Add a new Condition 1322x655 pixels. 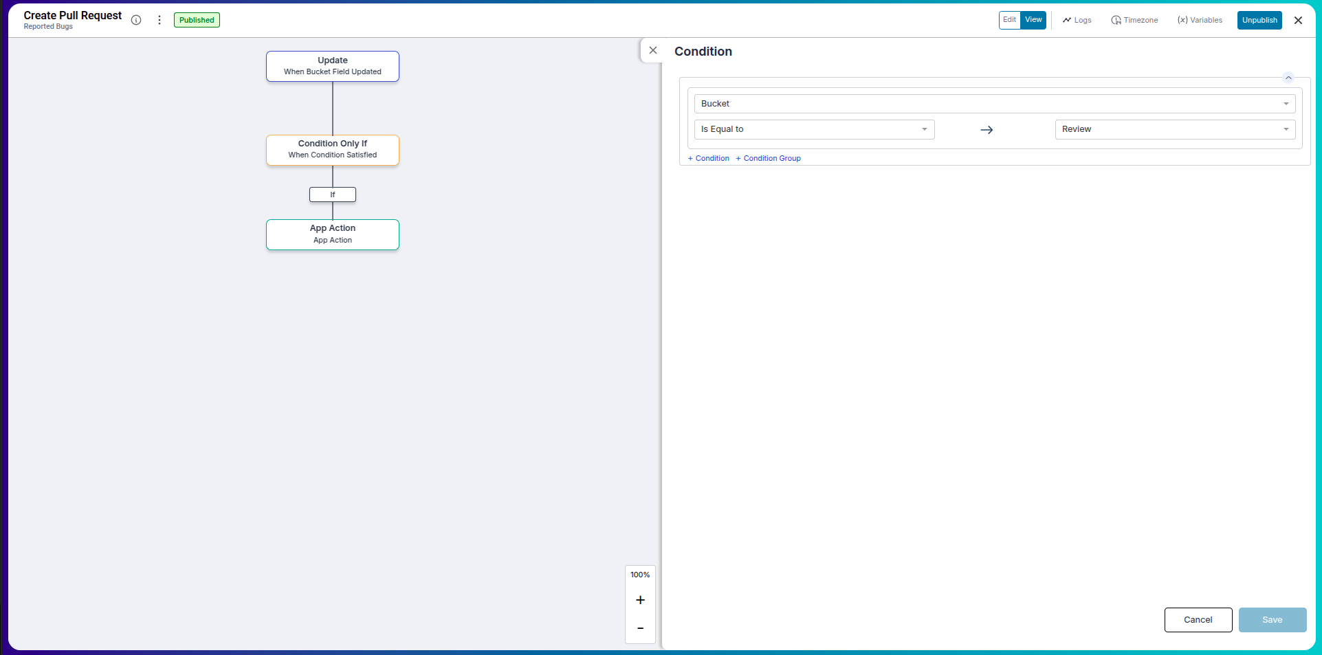[x=708, y=158]
